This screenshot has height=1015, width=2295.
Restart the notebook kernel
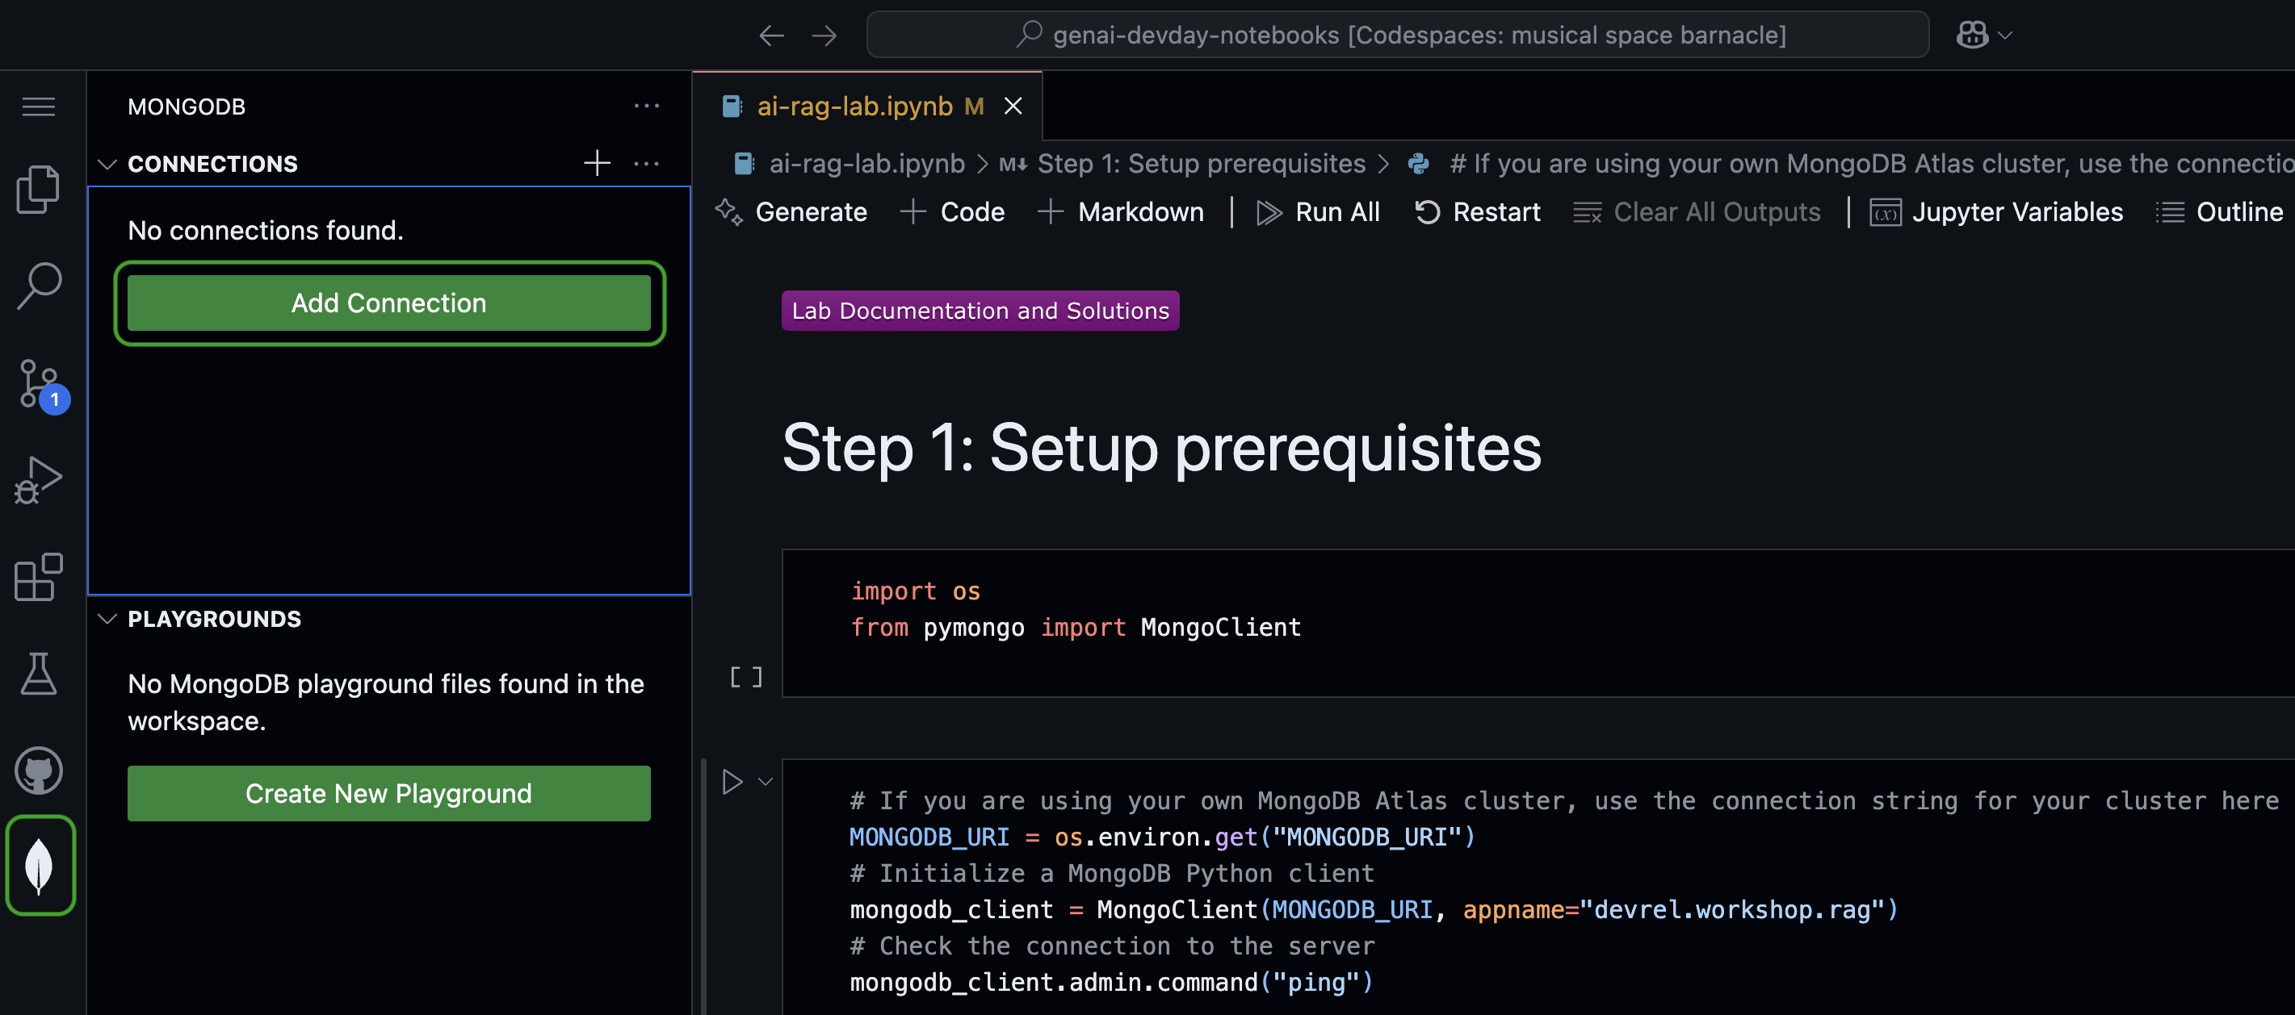pyautogui.click(x=1477, y=212)
